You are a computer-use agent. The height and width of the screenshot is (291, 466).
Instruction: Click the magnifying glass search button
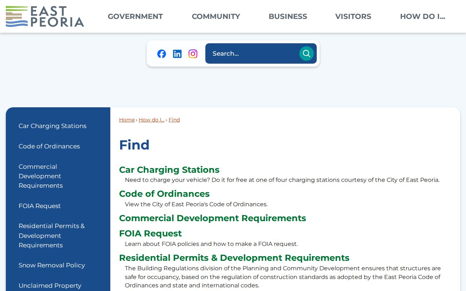(x=307, y=53)
